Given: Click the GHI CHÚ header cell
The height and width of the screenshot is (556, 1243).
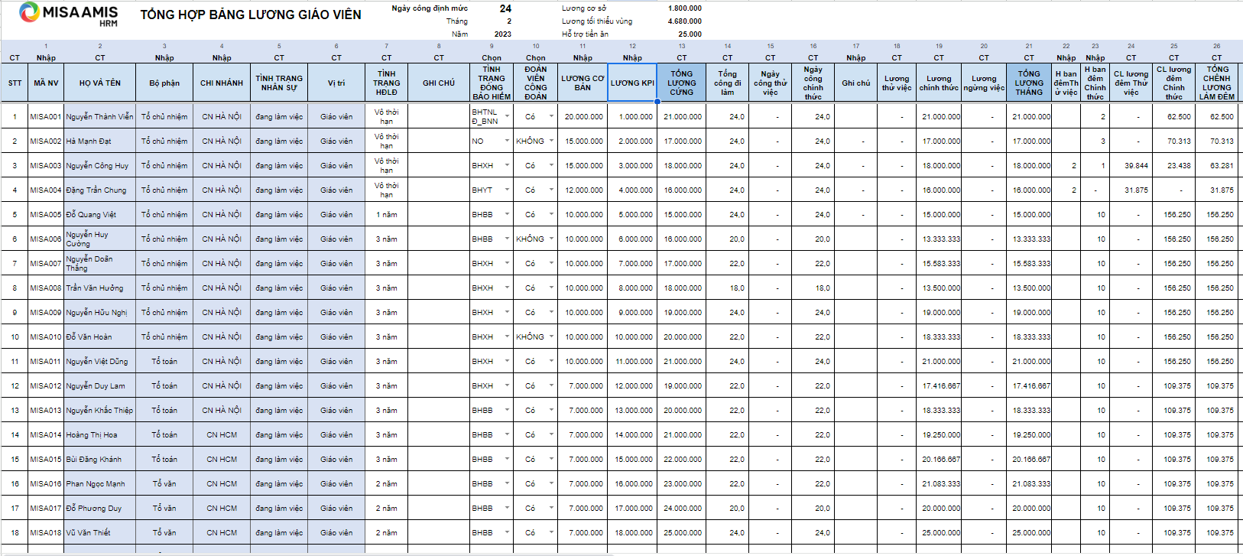Looking at the screenshot, I should (x=439, y=83).
